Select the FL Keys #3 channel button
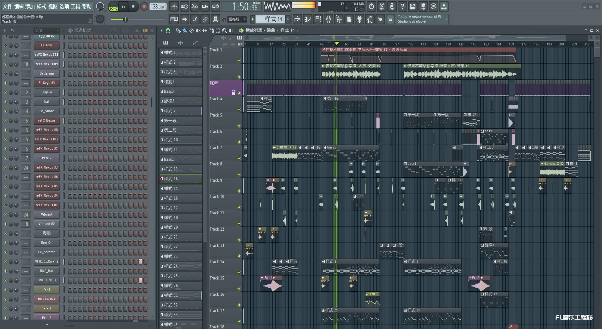Viewport: 602px width, 329px height. (47, 83)
